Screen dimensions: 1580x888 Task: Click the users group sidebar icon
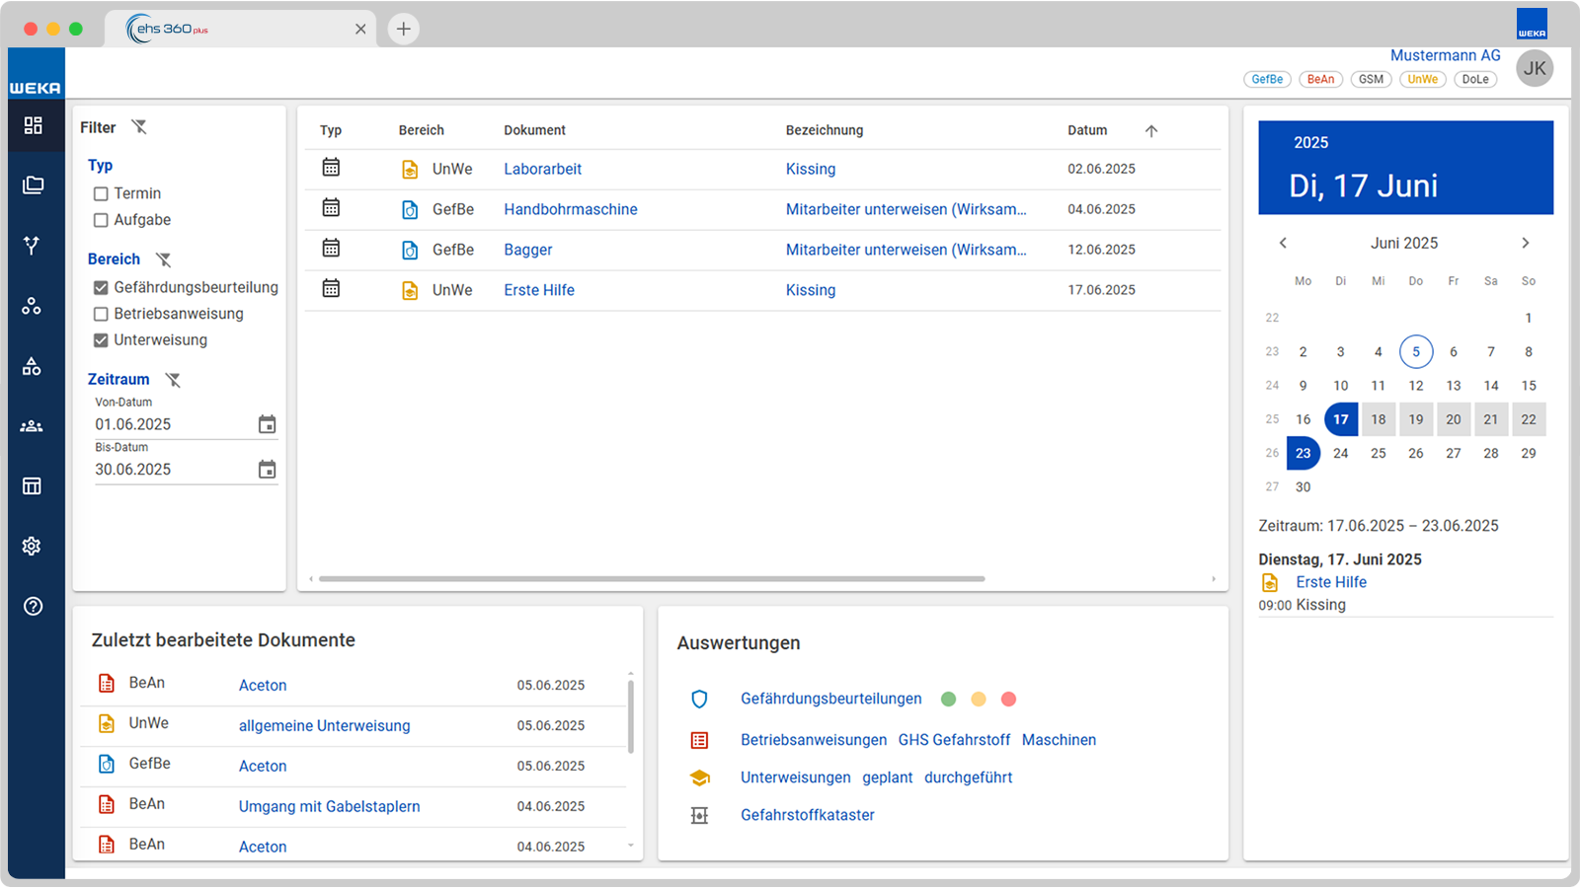32,426
